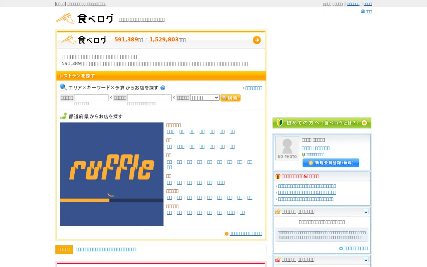Click the 1,529,803 count in the banner
The image size is (427, 267).
pos(164,40)
